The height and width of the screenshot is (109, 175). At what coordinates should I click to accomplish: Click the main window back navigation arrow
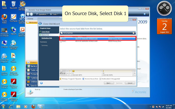(28, 14)
